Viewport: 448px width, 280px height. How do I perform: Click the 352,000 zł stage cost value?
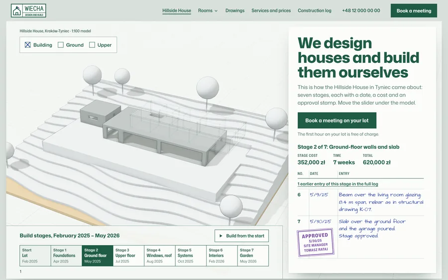311,162
